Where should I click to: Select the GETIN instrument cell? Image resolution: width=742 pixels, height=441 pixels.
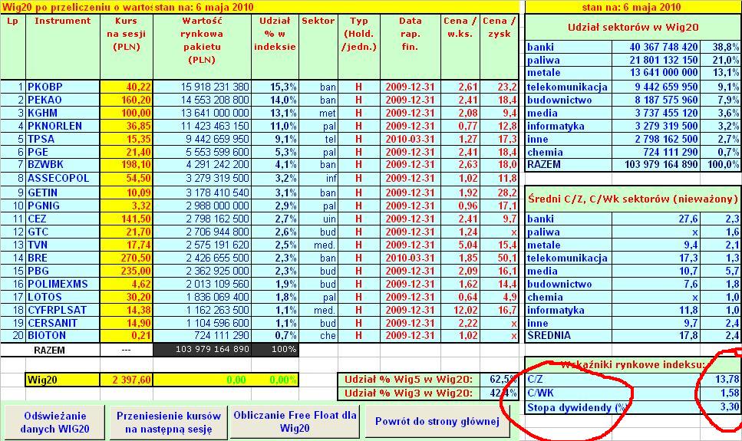tap(62, 193)
